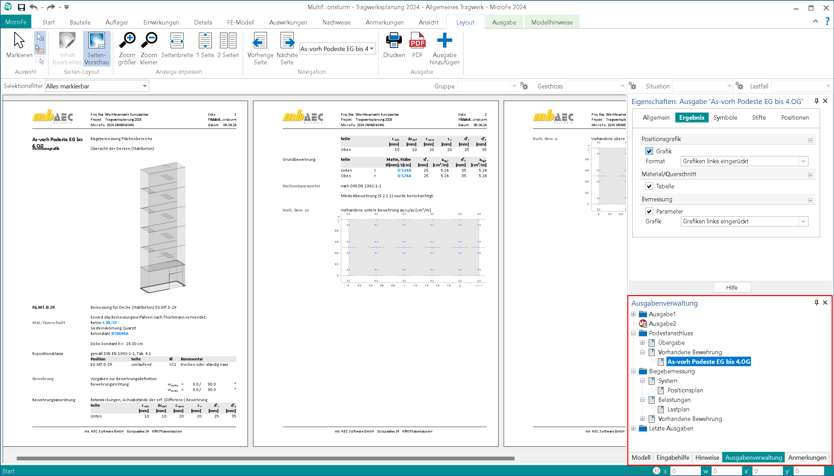Switch to the Eingabehilfe bottom panel tab
This screenshot has height=476, width=834.
tap(672, 458)
